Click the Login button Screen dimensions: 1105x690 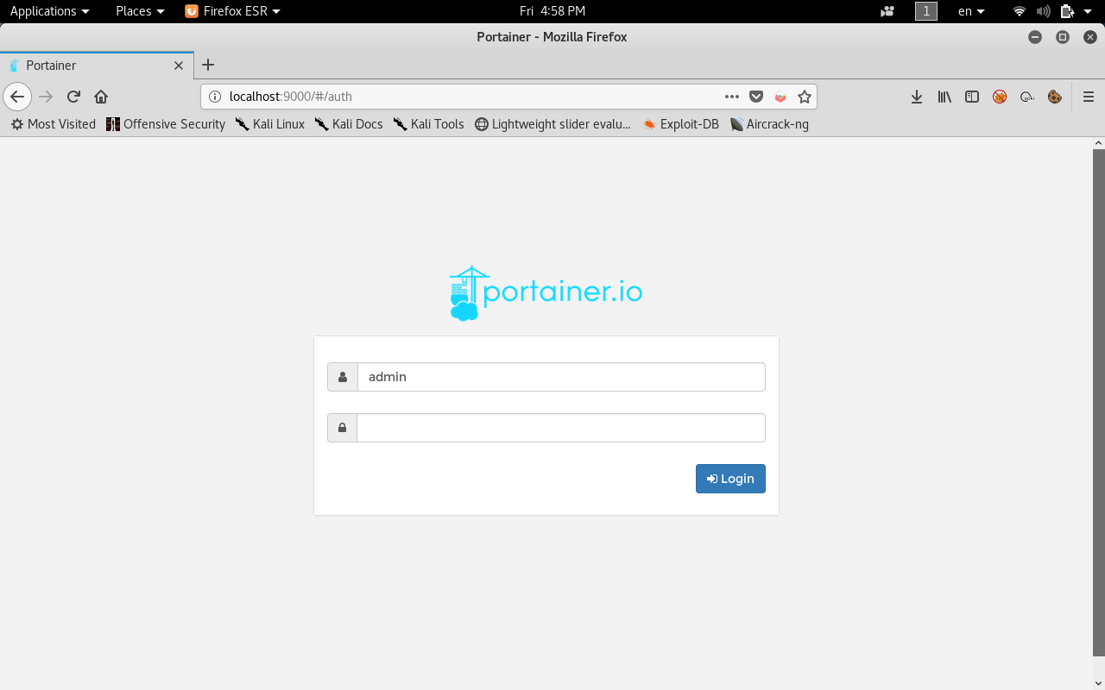[730, 479]
